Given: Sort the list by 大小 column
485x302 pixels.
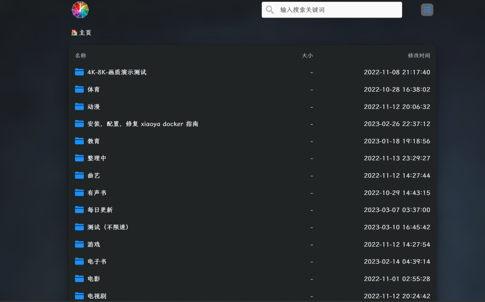Looking at the screenshot, I should [x=308, y=55].
